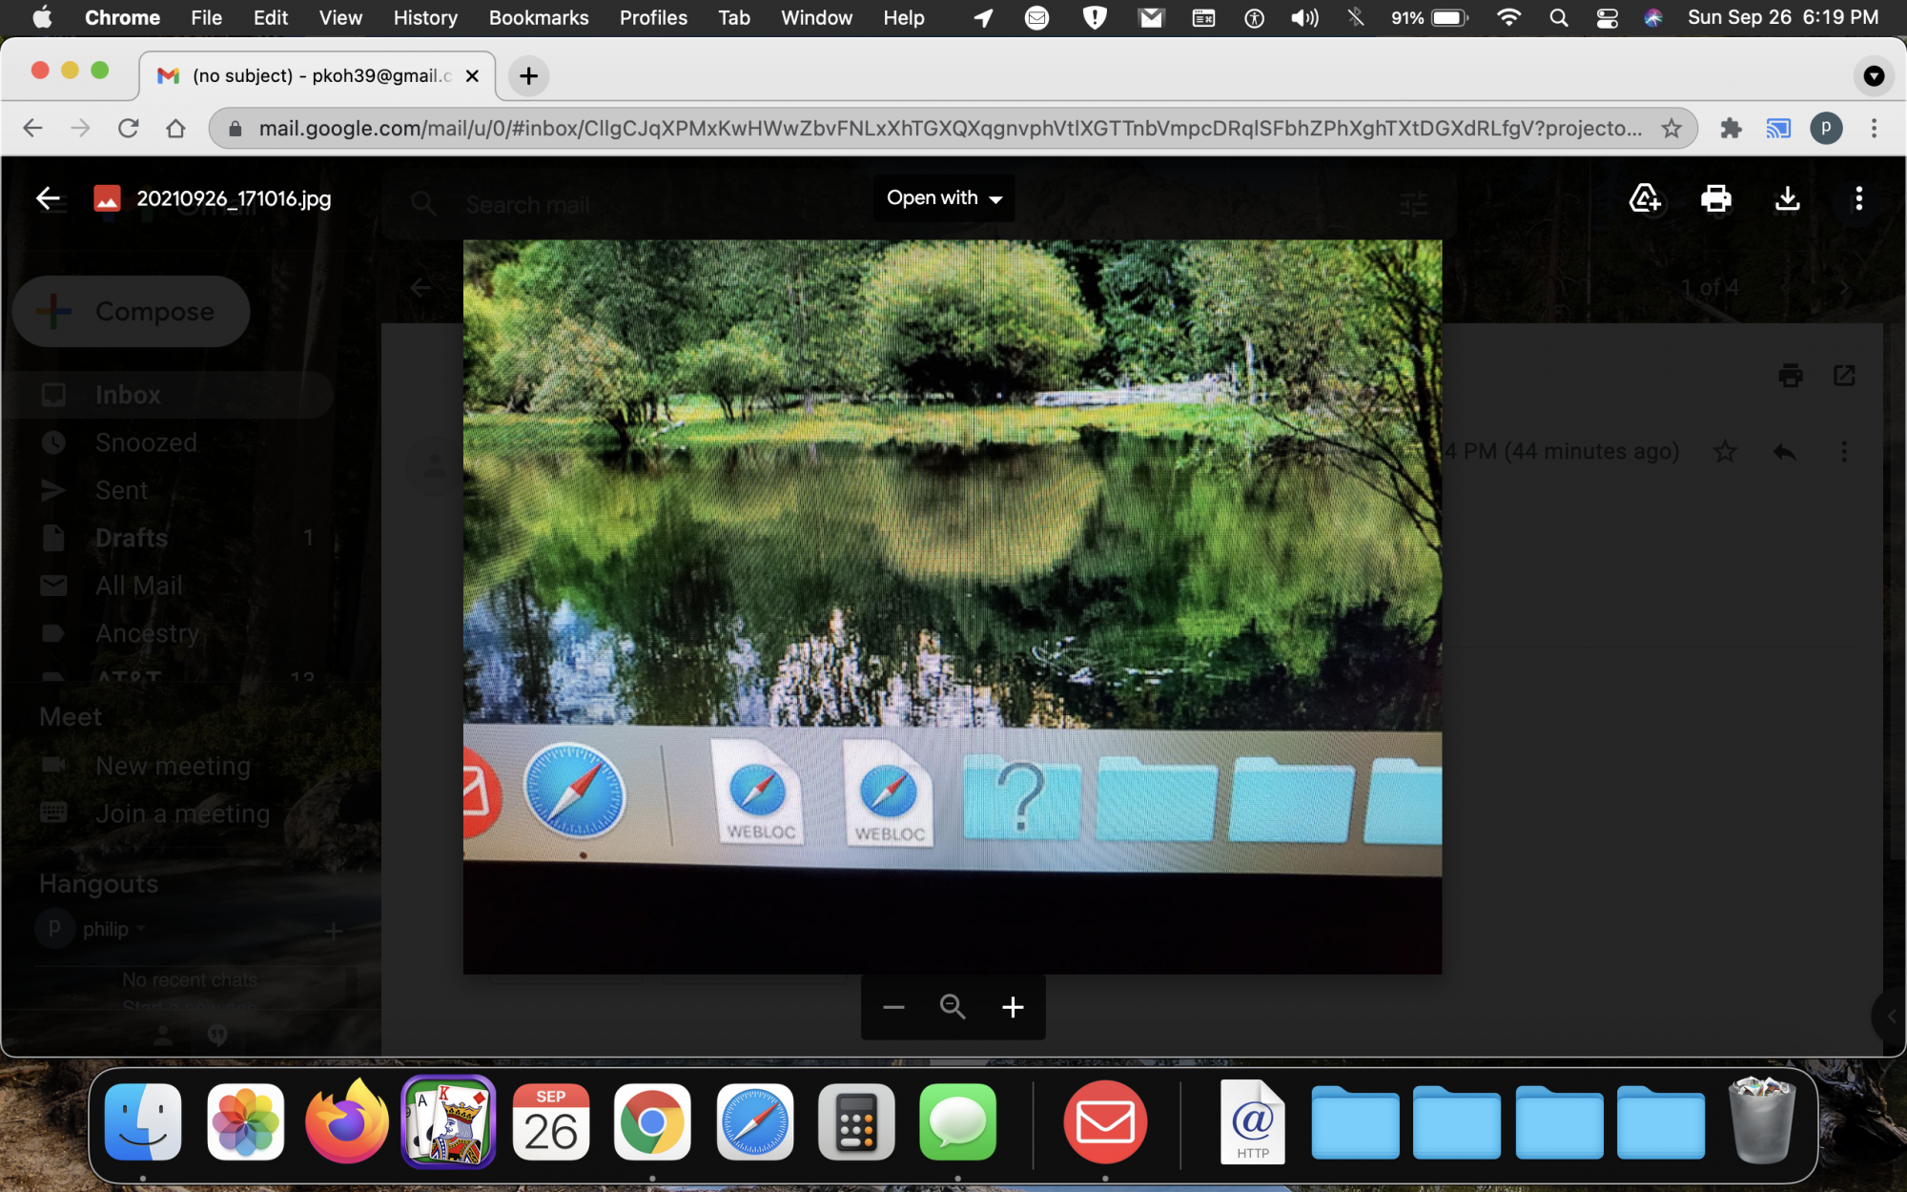Screen dimensions: 1907x1192
Task: Select the (no subject) Gmail tab
Action: coord(318,75)
